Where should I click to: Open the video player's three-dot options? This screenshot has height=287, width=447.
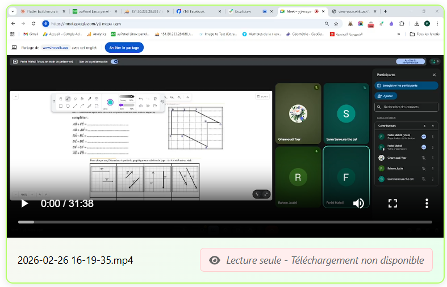coord(427,203)
